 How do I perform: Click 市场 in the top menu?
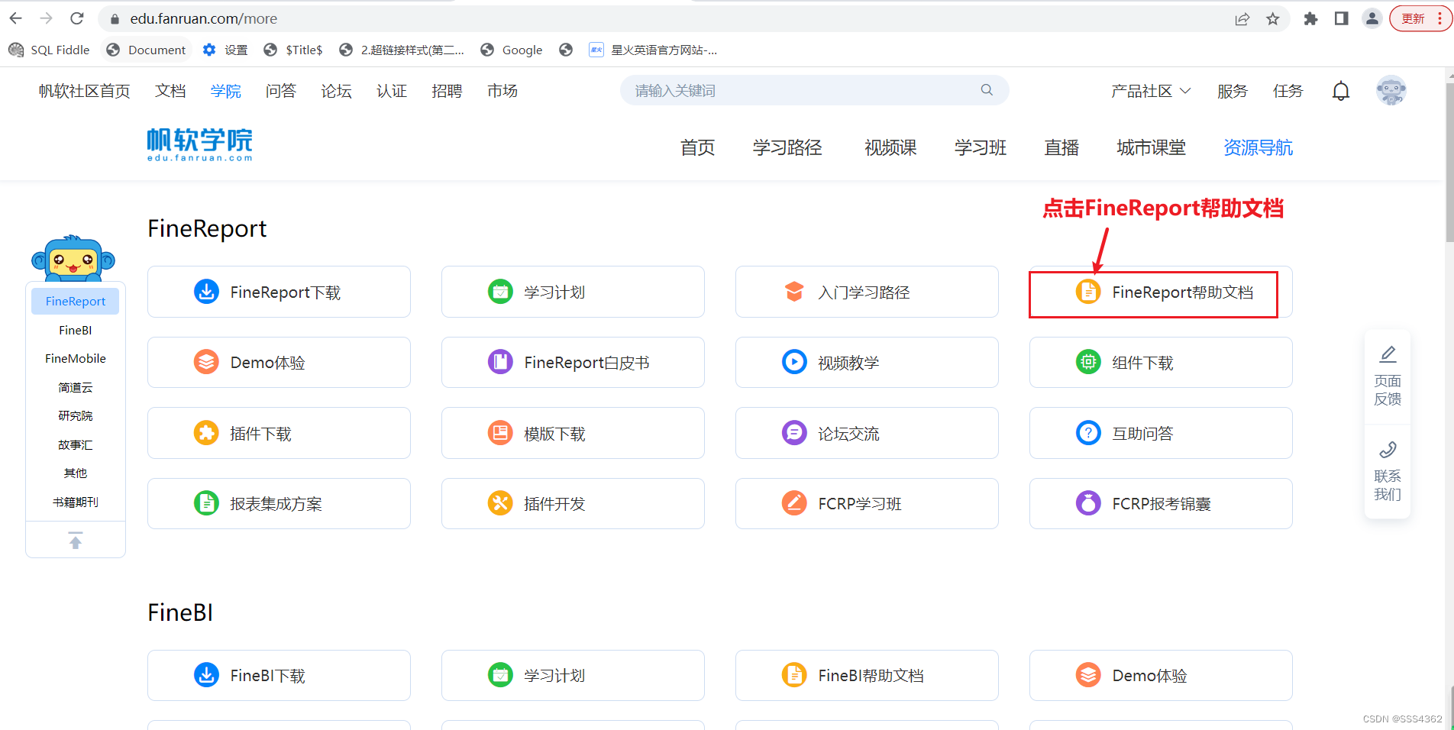click(502, 91)
